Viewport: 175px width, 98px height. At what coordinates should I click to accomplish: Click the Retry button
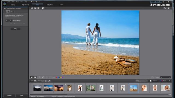15,29
